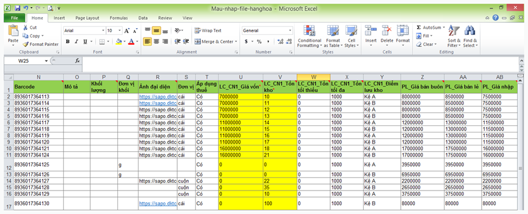This screenshot has width=528, height=214.
Task: Open the font size 10 dropdown
Action: [120, 30]
